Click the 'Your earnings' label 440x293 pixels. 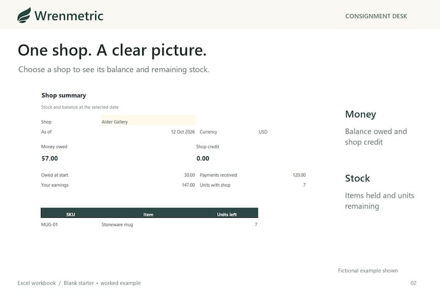(x=55, y=185)
